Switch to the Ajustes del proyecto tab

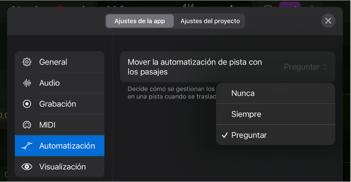coord(210,21)
